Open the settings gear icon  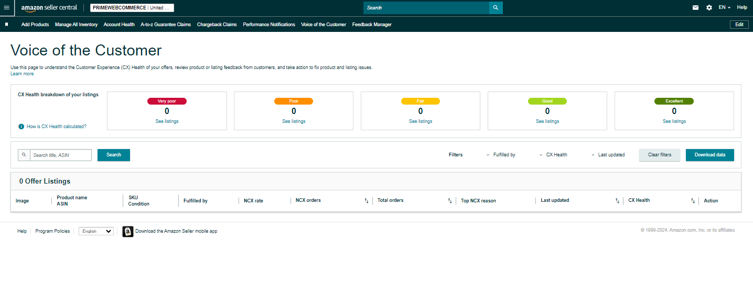[x=709, y=7]
